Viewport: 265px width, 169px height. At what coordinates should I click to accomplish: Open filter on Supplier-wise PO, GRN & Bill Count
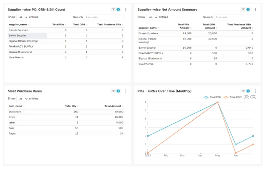113,9
